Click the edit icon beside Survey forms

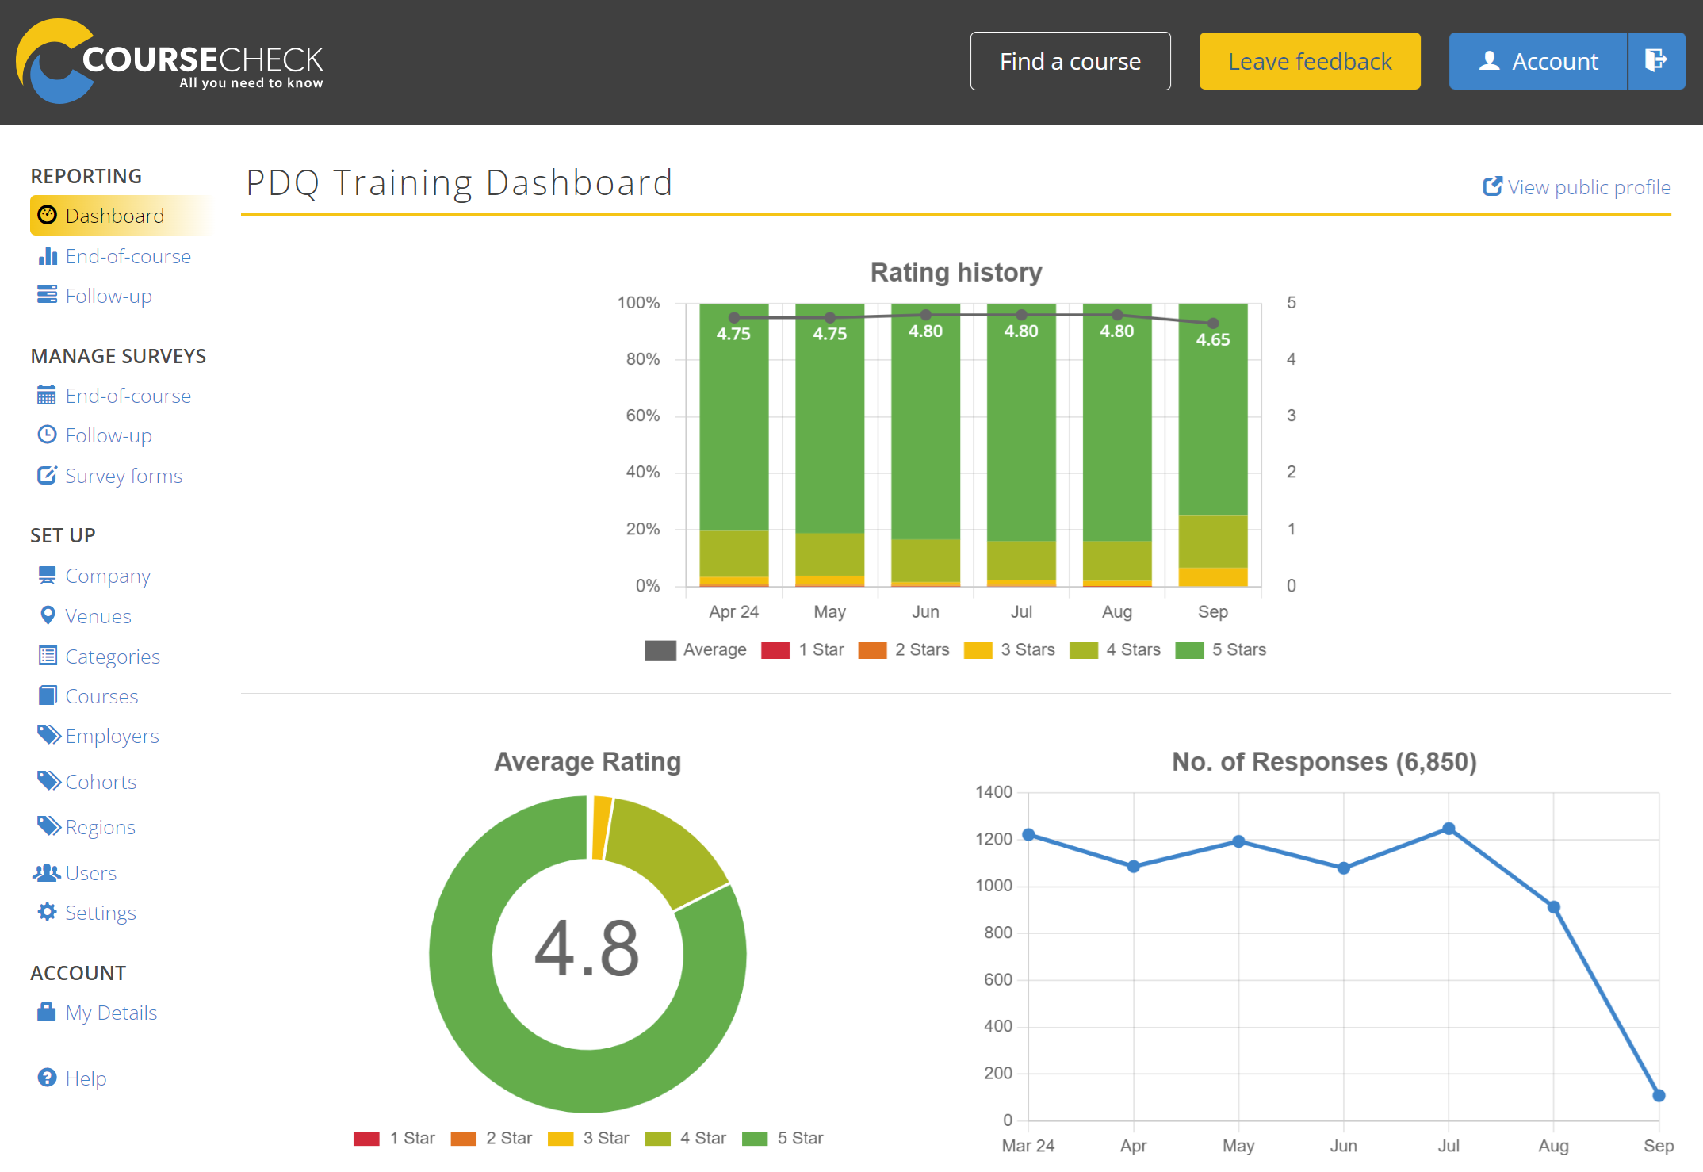tap(48, 475)
